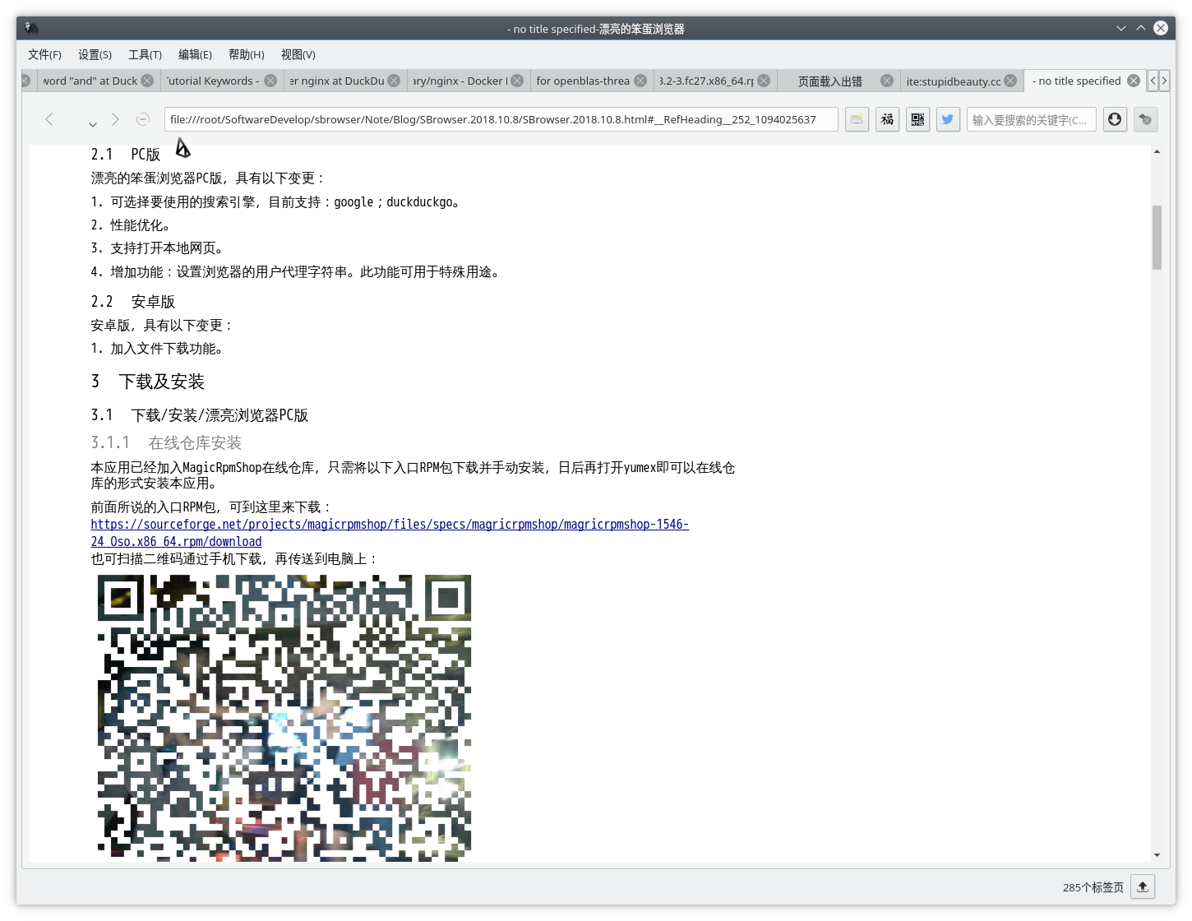Click the 福 character toolbar button
This screenshot has height=921, width=1192.
(887, 119)
